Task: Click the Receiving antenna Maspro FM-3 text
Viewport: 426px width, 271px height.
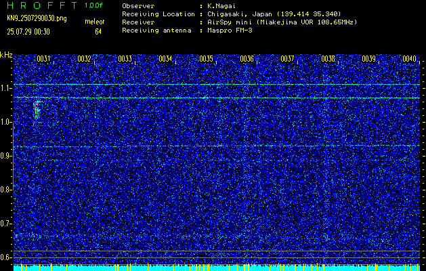Action: (230, 30)
